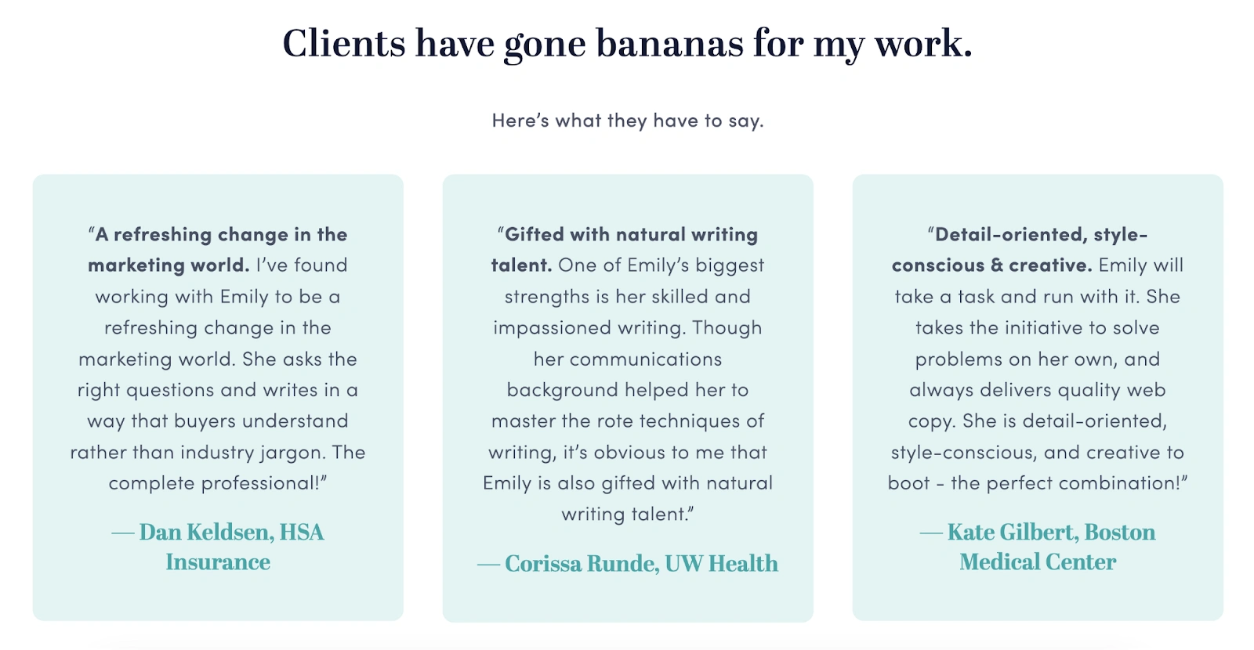The height and width of the screenshot is (650, 1254).
Task: Click bold text "Gifted with natural writing"
Action: 627,234
